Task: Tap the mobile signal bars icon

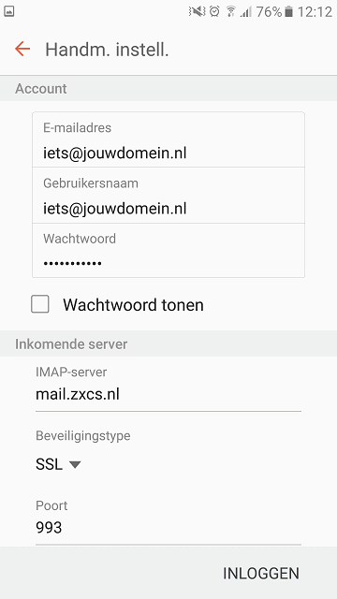Action: pos(246,12)
